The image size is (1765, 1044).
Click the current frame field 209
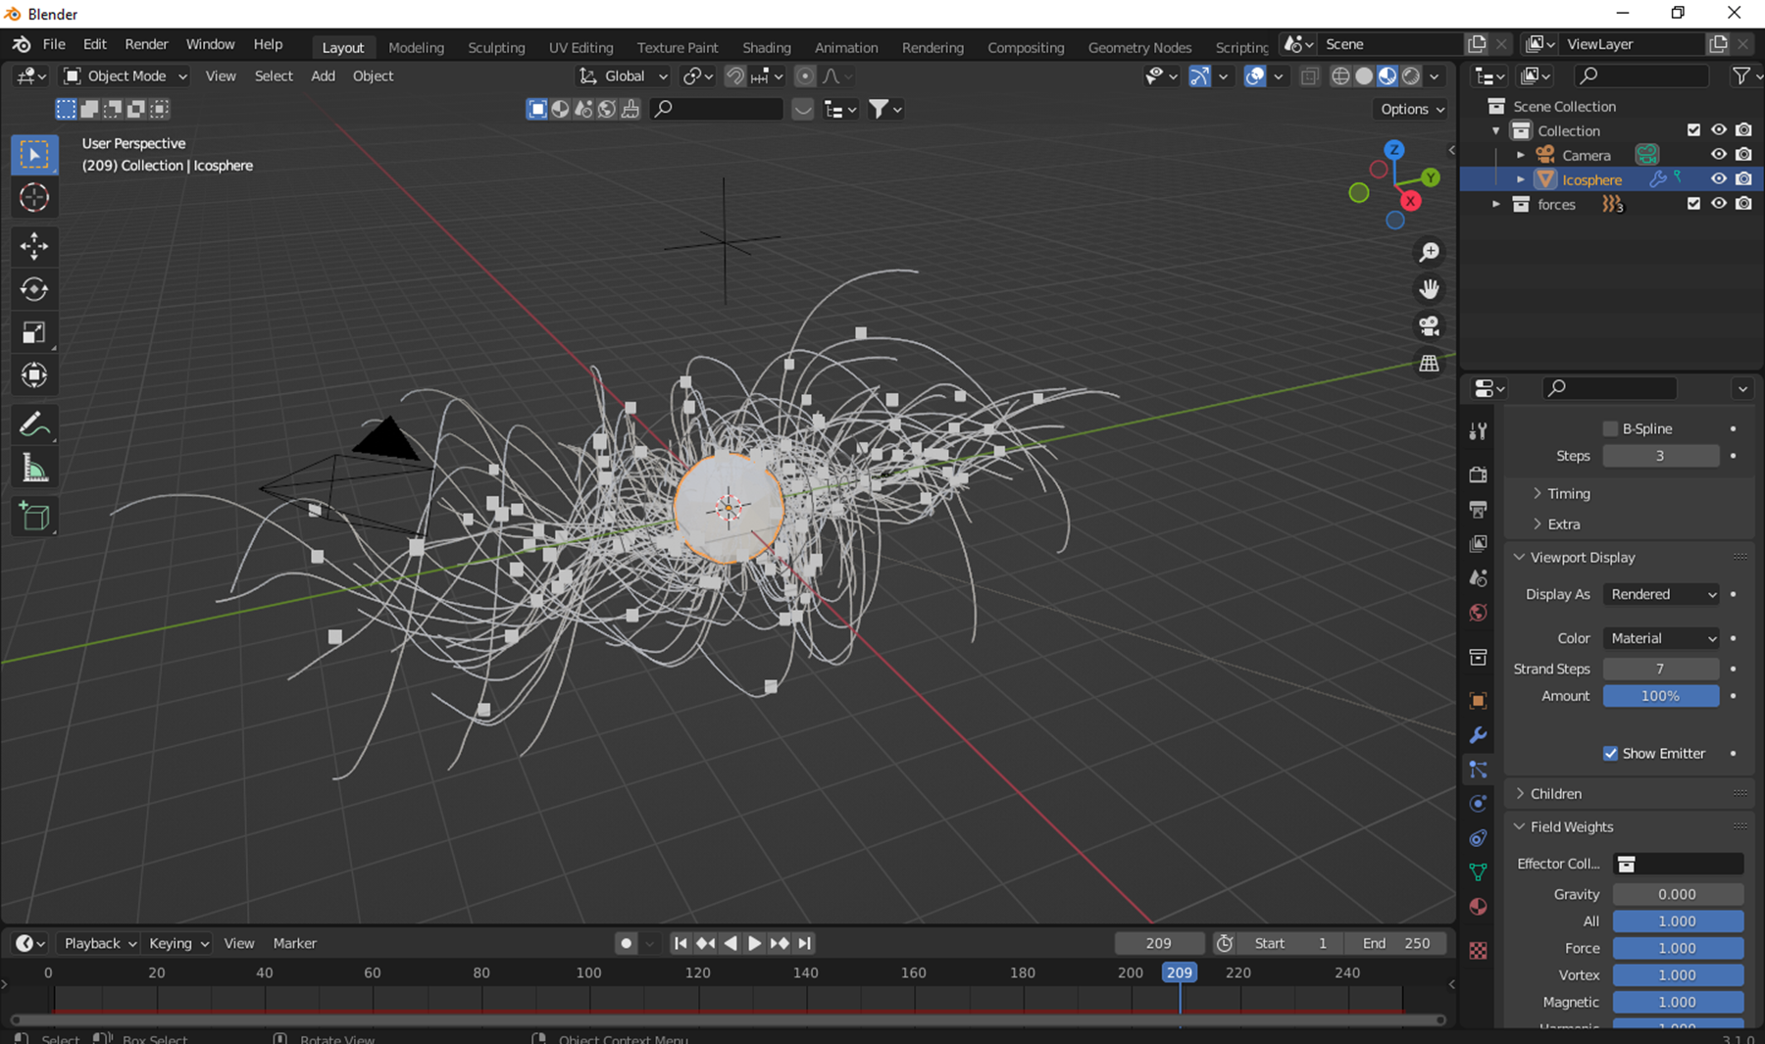[1159, 943]
